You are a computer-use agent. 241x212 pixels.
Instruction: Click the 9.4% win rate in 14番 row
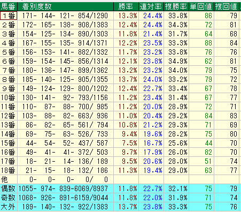[126, 134]
